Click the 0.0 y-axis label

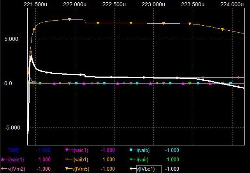tap(8, 83)
